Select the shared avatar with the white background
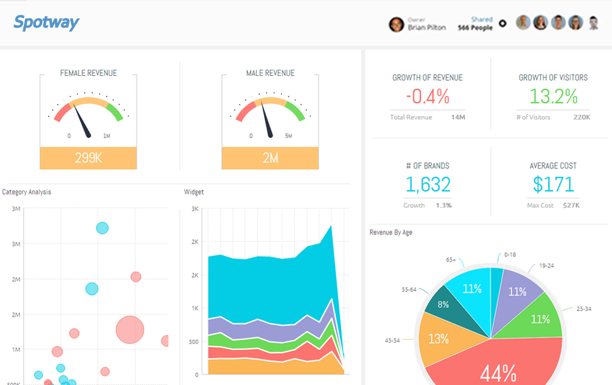Image resolution: width=612 pixels, height=385 pixels. click(593, 23)
